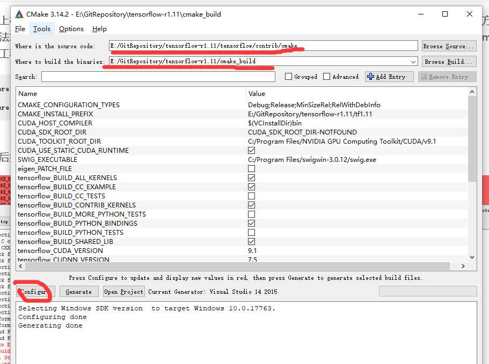The width and height of the screenshot is (489, 364).
Task: Click the source code path field
Action: (x=263, y=46)
